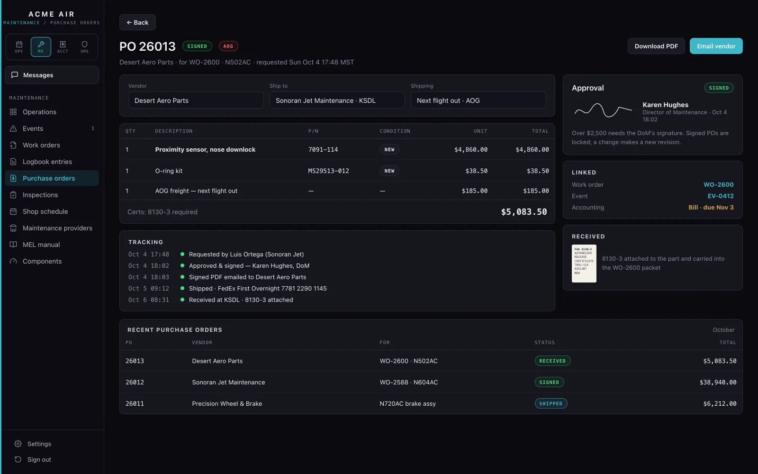Image resolution: width=758 pixels, height=474 pixels.
Task: Click the Ship to field
Action: click(337, 100)
